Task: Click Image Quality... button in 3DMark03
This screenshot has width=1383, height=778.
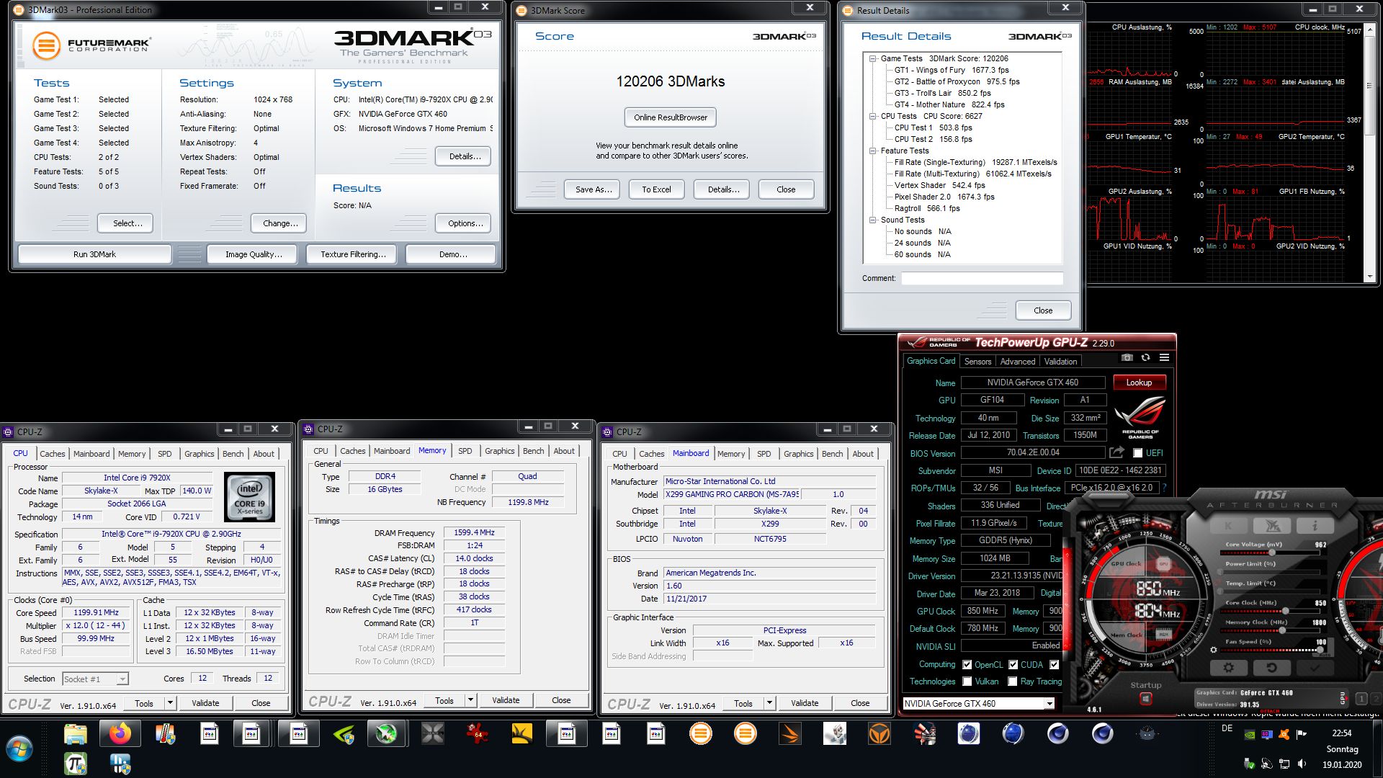Action: coord(254,254)
